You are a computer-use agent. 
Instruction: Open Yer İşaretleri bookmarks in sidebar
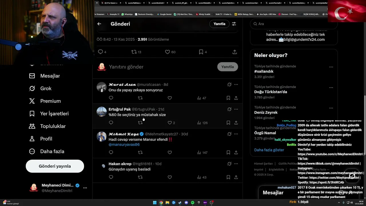tap(49, 114)
